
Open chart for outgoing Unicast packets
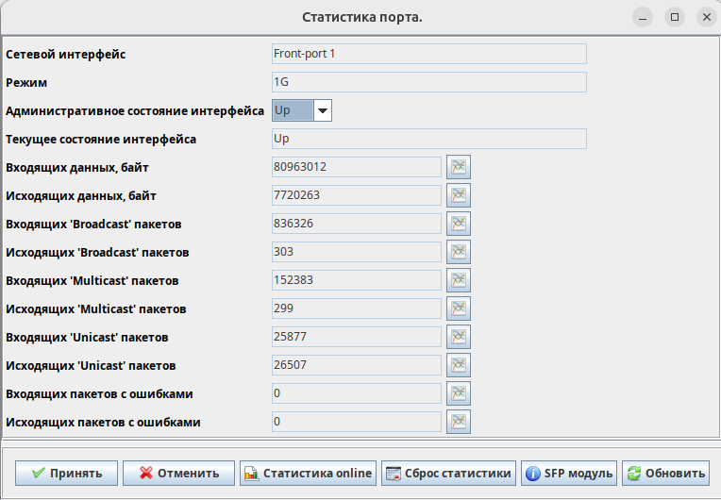coord(459,365)
